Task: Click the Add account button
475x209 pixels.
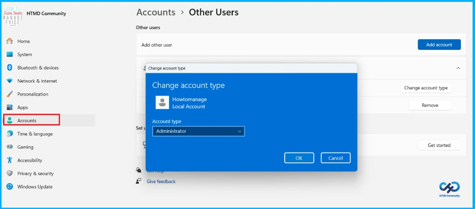Action: (439, 44)
